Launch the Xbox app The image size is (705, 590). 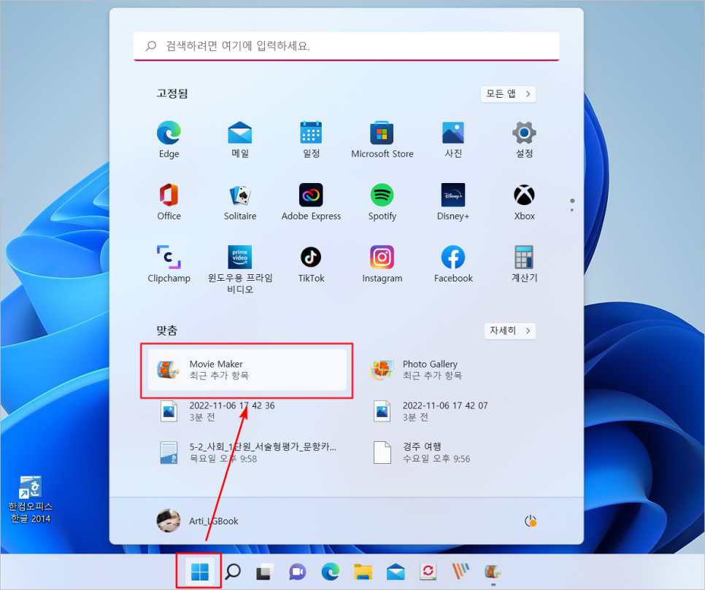click(524, 202)
